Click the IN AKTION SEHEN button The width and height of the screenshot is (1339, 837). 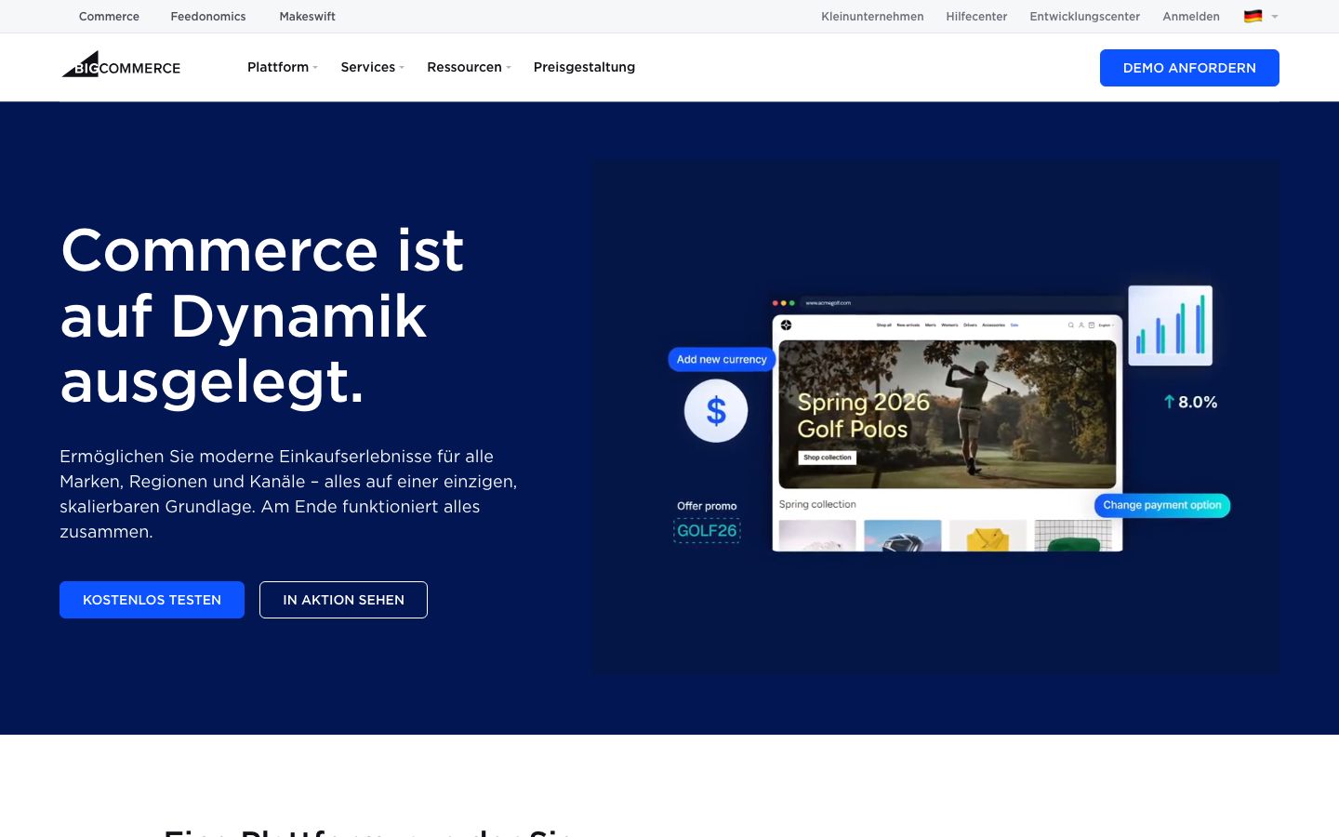[343, 600]
